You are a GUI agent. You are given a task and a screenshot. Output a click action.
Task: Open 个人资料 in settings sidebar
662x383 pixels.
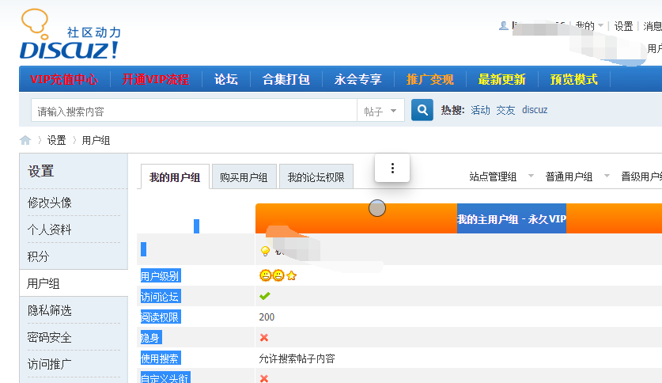[x=50, y=229]
